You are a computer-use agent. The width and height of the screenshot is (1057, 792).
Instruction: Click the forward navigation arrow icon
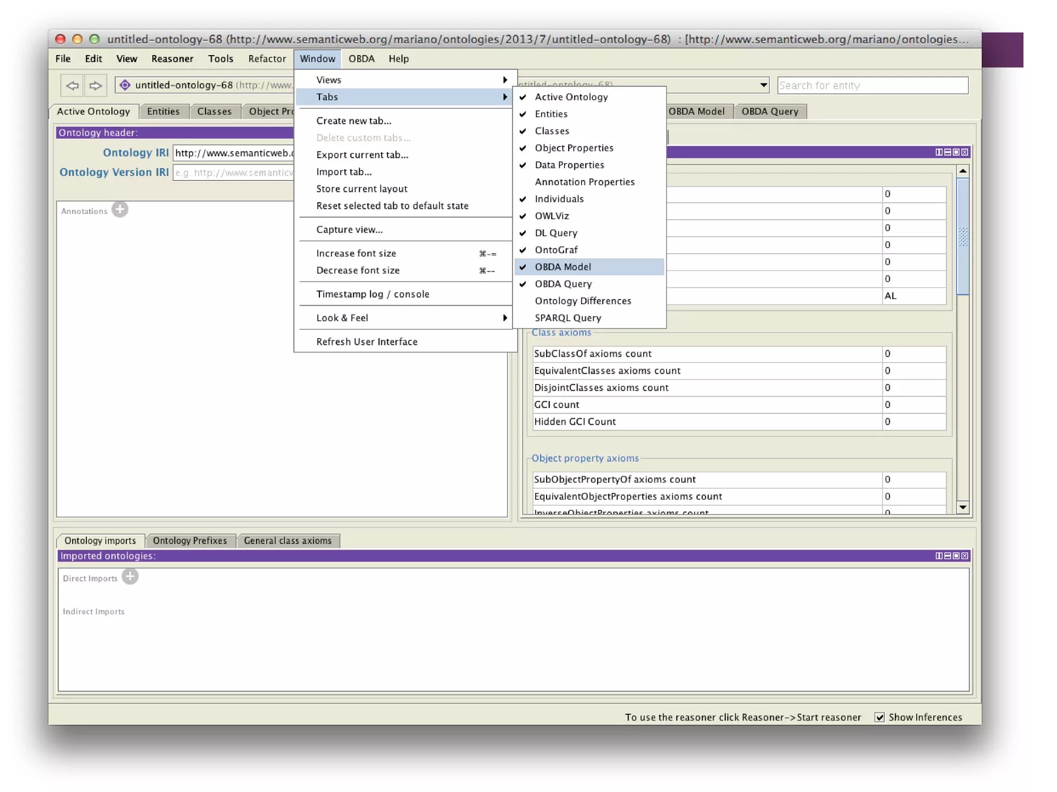[95, 86]
